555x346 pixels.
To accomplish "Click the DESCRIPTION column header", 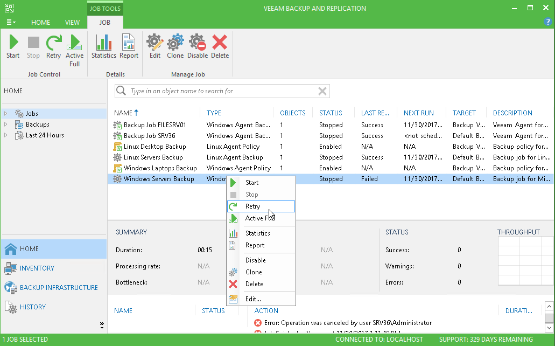I will (x=512, y=113).
